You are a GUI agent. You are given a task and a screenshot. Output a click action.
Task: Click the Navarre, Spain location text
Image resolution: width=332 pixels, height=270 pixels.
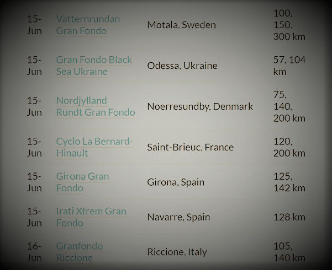click(178, 217)
